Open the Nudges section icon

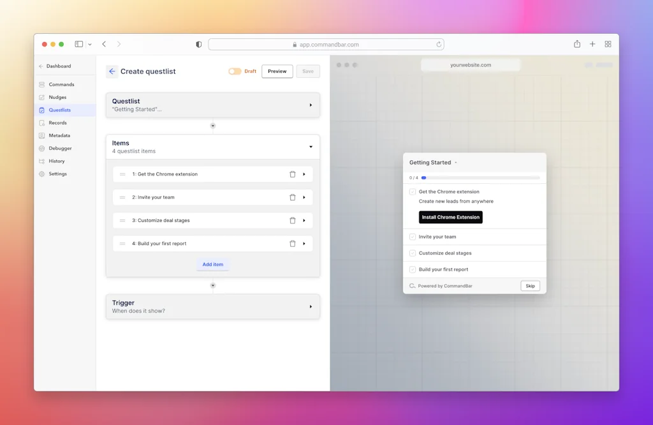(43, 97)
